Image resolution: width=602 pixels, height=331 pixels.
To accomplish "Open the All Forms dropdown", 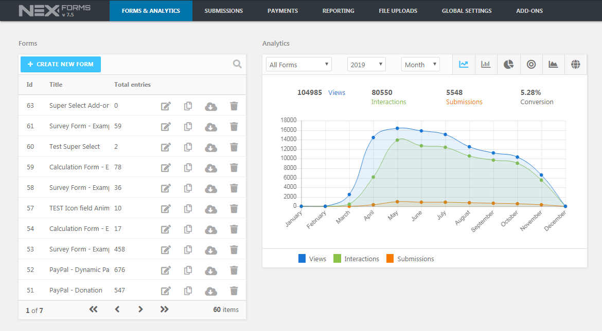I will (299, 64).
